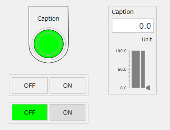Click the green highlighted OFF button
Screen dimensions: 170x130
[x=30, y=112]
